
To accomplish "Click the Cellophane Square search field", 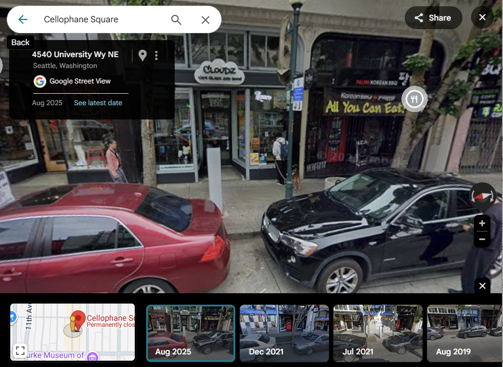I will (97, 19).
